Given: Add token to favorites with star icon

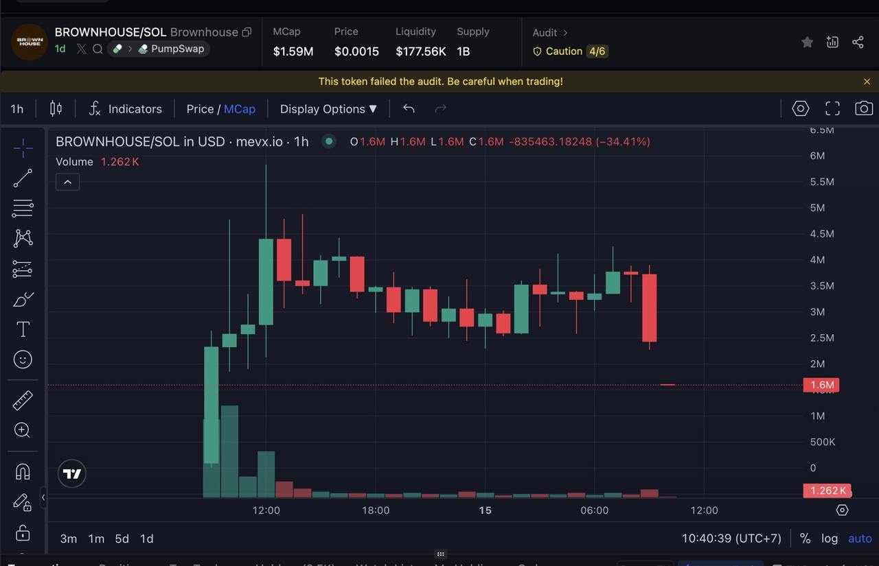Looking at the screenshot, I should coord(808,42).
